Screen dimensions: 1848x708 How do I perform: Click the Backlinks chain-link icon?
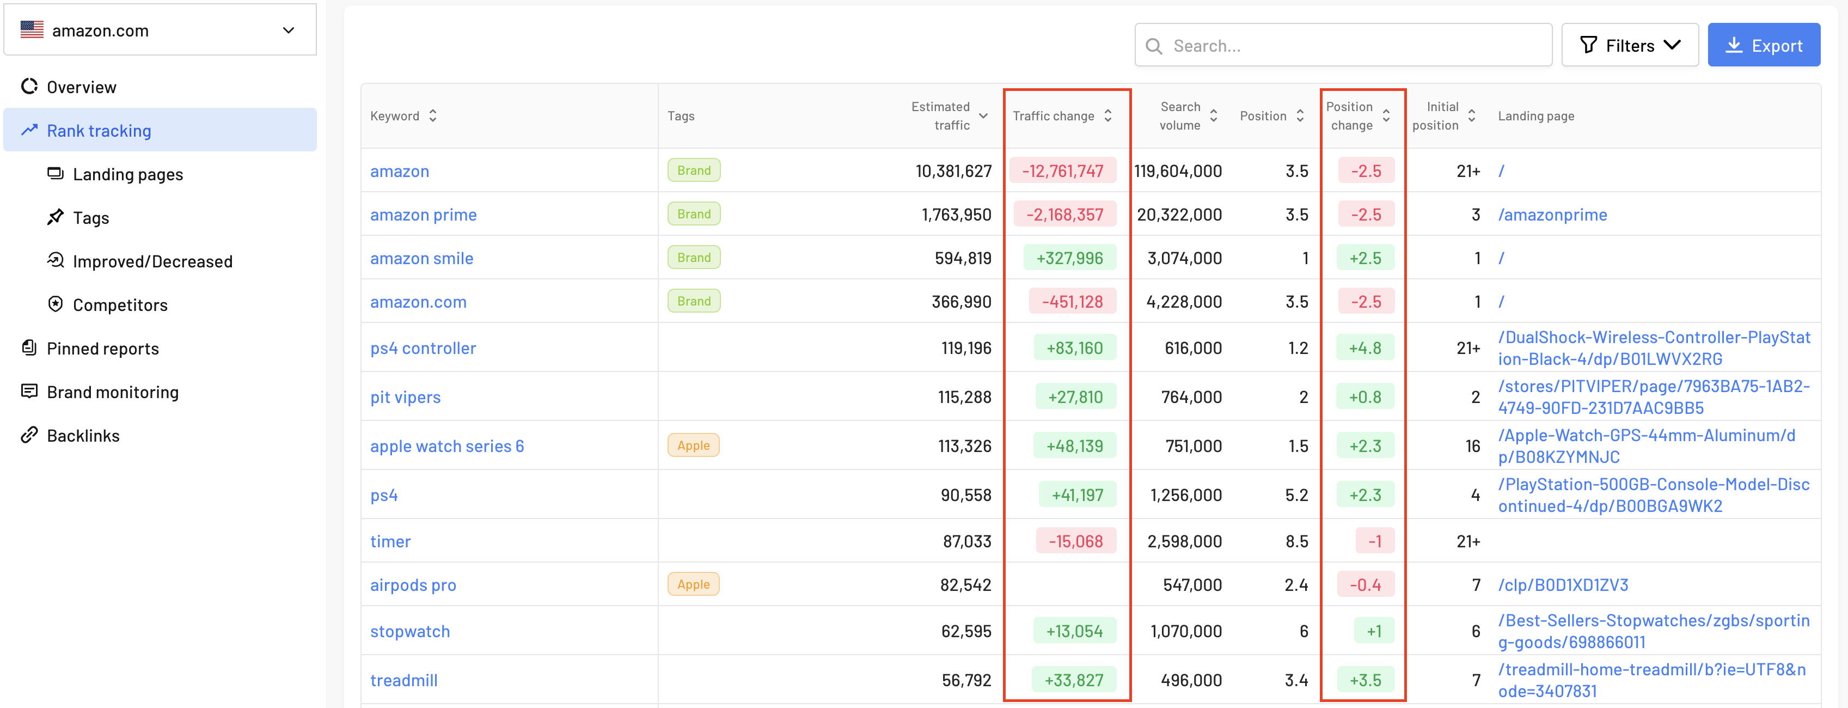pos(29,435)
